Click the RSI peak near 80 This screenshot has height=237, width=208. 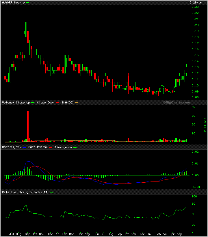(26, 205)
